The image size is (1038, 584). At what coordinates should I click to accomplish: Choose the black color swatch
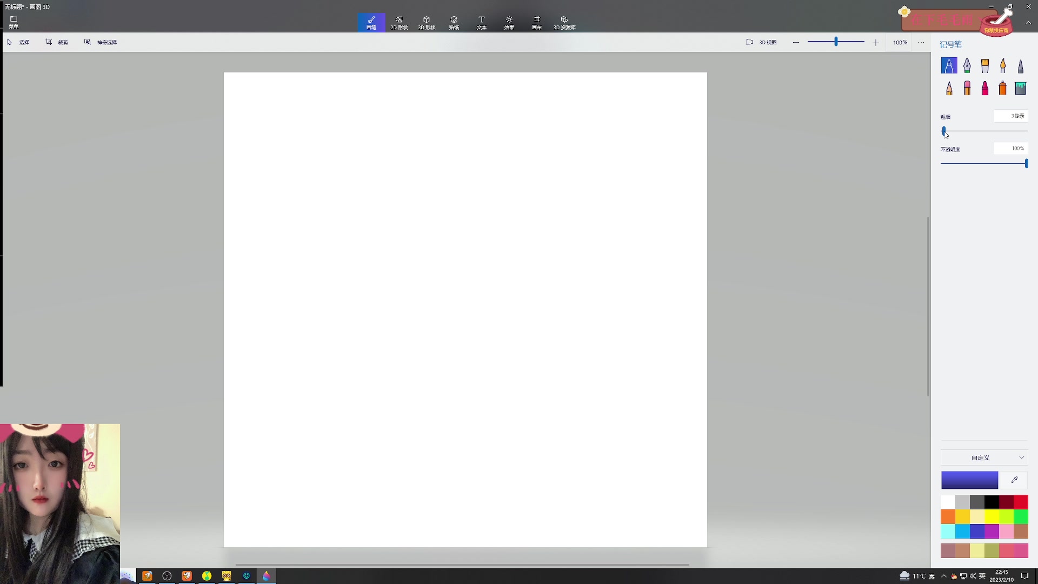(x=992, y=502)
